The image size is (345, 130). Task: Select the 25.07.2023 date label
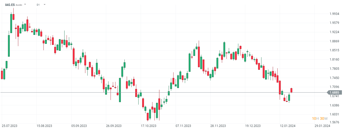(9, 126)
